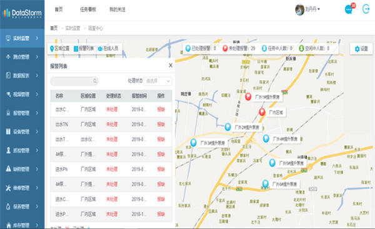Screen dimensions: 375x229
Task: Open the 视频管理 sidebar icon
Action: click(8, 94)
